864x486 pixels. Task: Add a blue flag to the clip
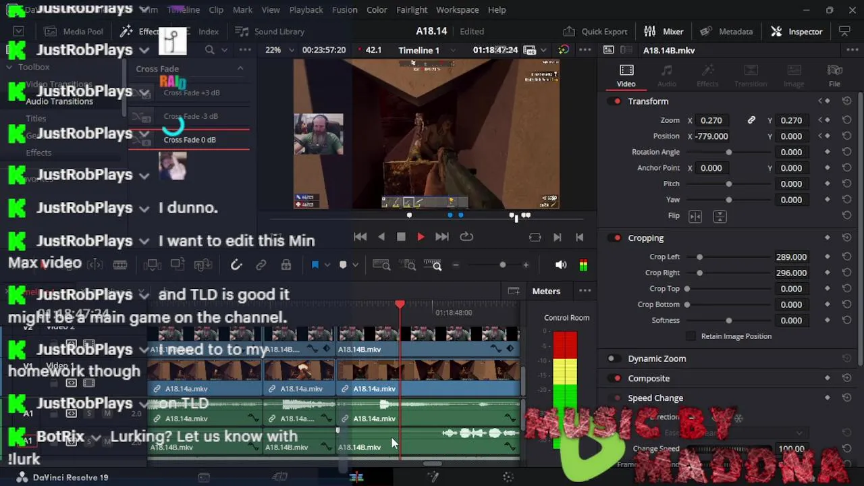point(315,265)
